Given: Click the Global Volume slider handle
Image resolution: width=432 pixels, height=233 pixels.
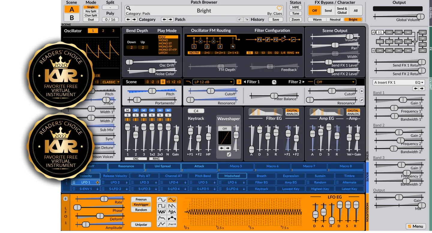Looking at the screenshot, I should click(421, 16).
